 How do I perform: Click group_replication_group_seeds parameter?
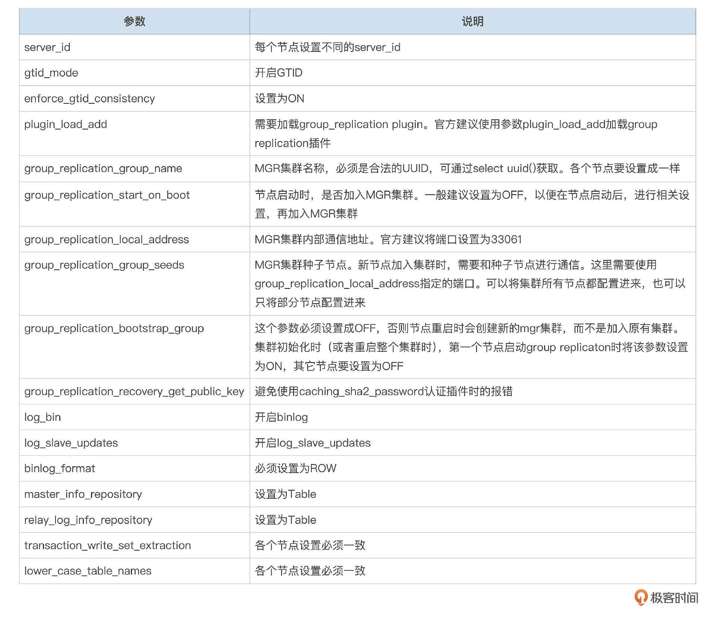tap(104, 265)
